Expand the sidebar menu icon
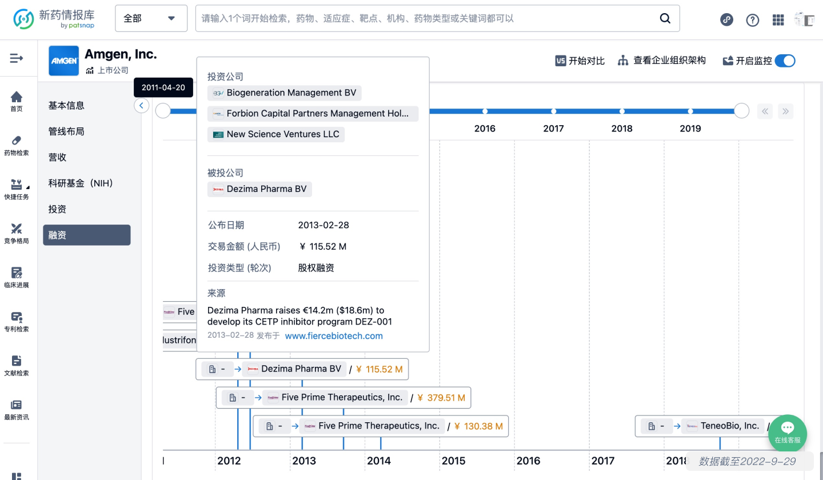The height and width of the screenshot is (480, 823). coord(17,58)
